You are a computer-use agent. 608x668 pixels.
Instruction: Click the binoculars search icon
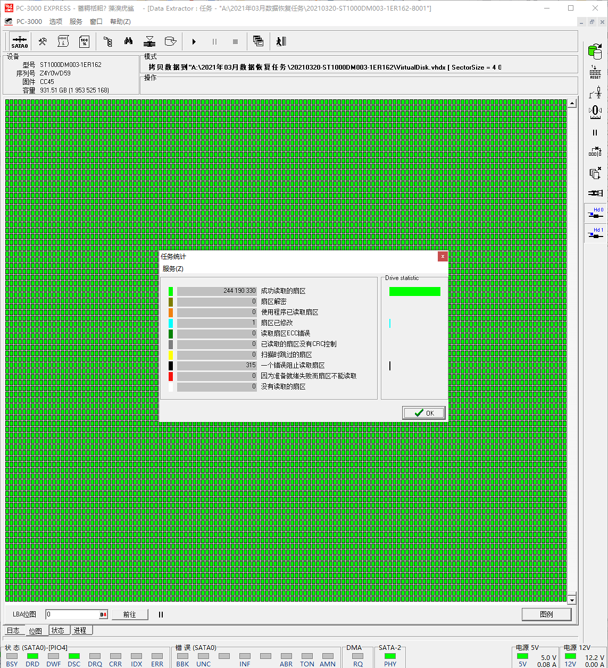[x=128, y=41]
